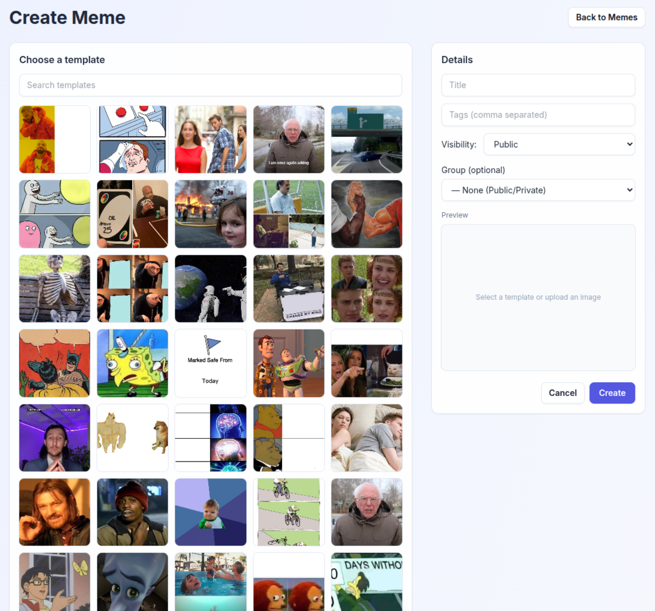Viewport: 655px width, 611px height.
Task: Select Bernie 'I am once again asking' template
Action: pyautogui.click(x=289, y=139)
